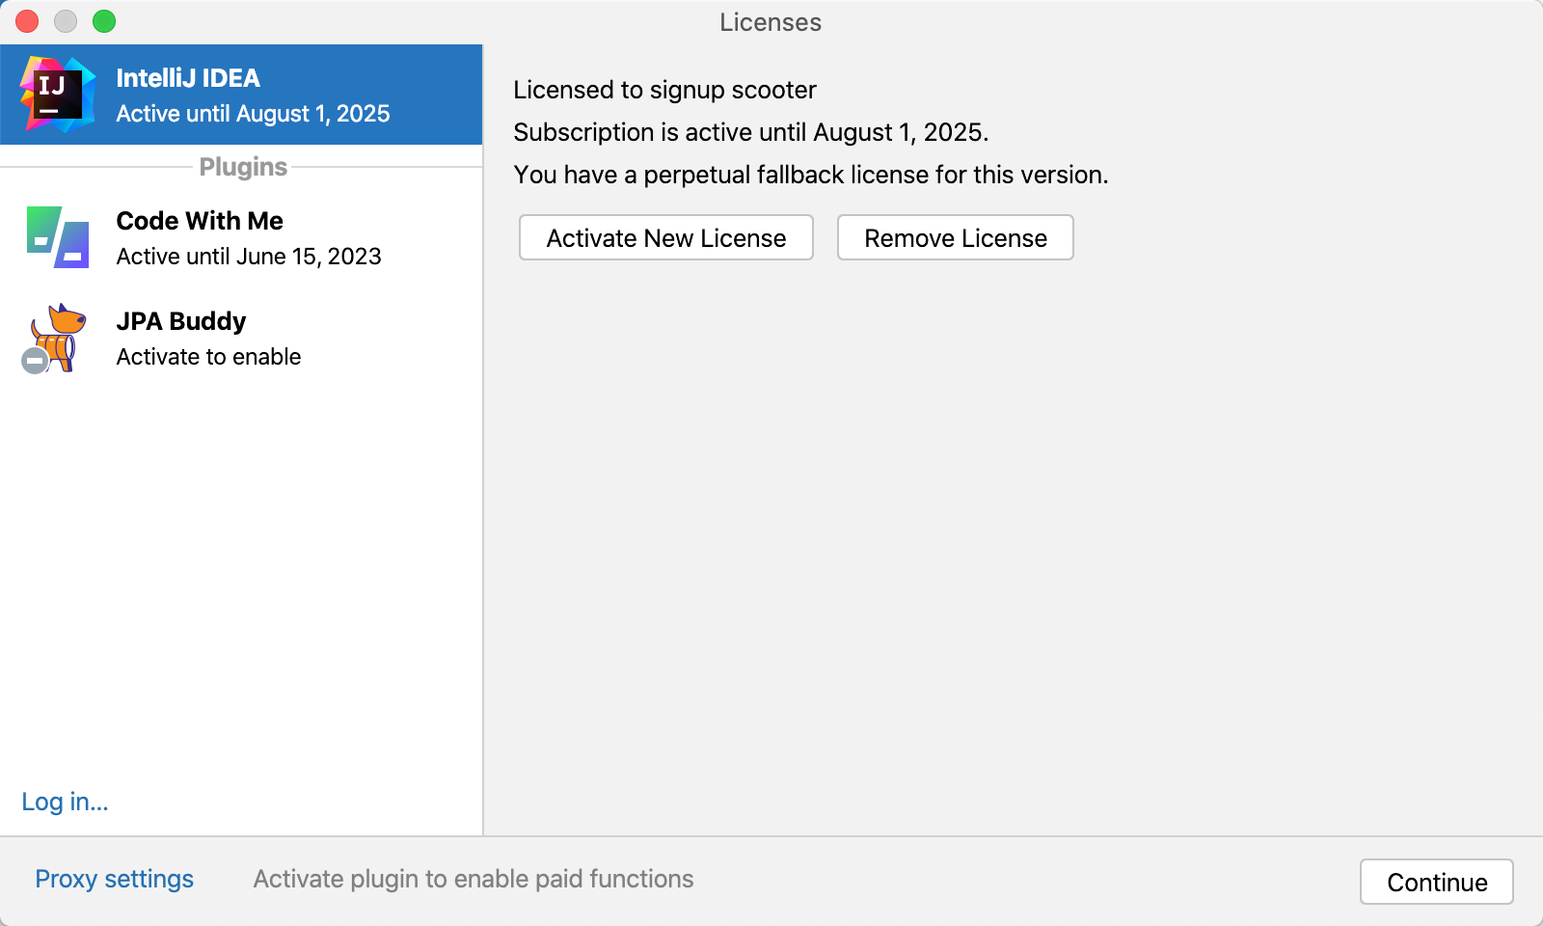Click 'Active until August 1, 2025' sidebar text
Viewport: 1543px width, 926px height.
tap(253, 114)
